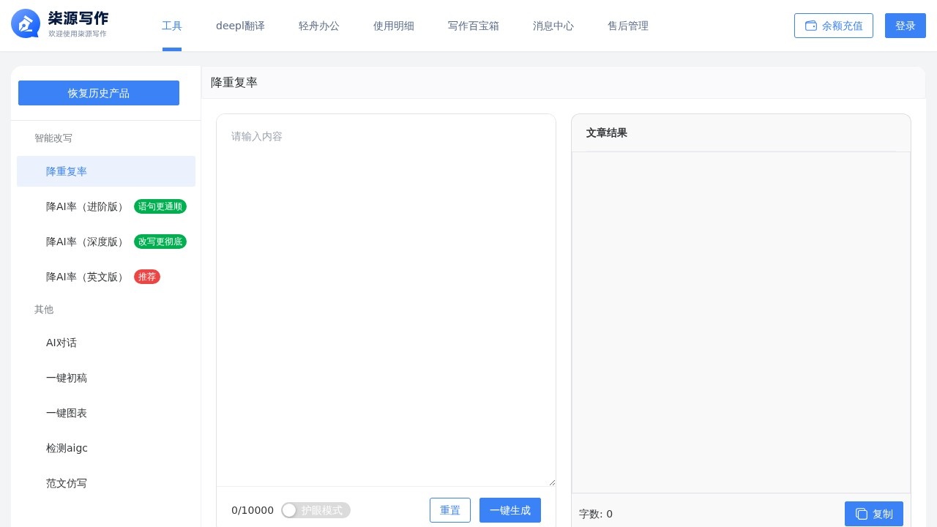The width and height of the screenshot is (937, 527).
Task: Click the copy icon in 复制 button
Action: click(x=862, y=514)
